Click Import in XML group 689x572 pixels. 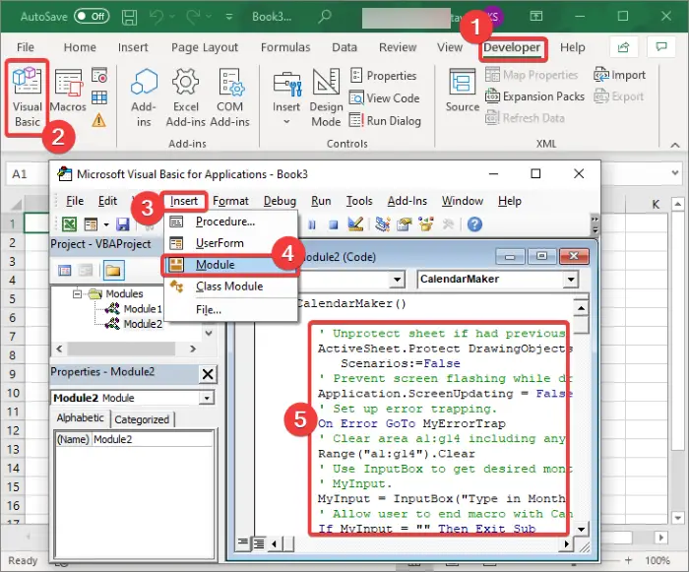[619, 75]
